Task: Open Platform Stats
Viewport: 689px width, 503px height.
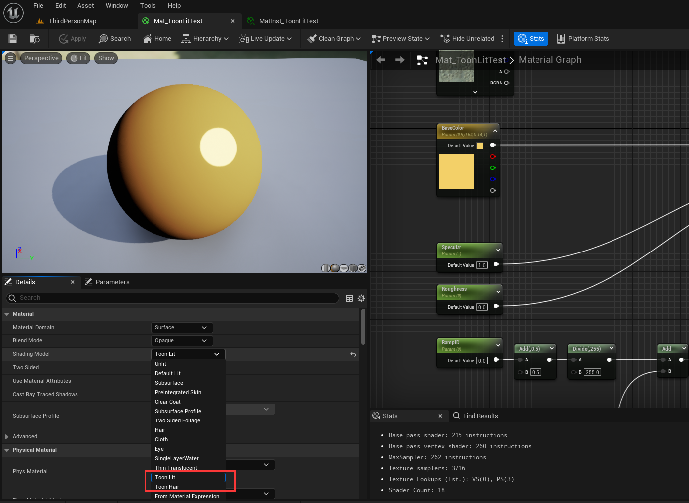Action: coord(583,38)
